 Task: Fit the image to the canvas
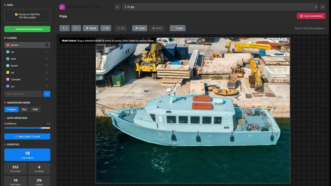(106, 28)
